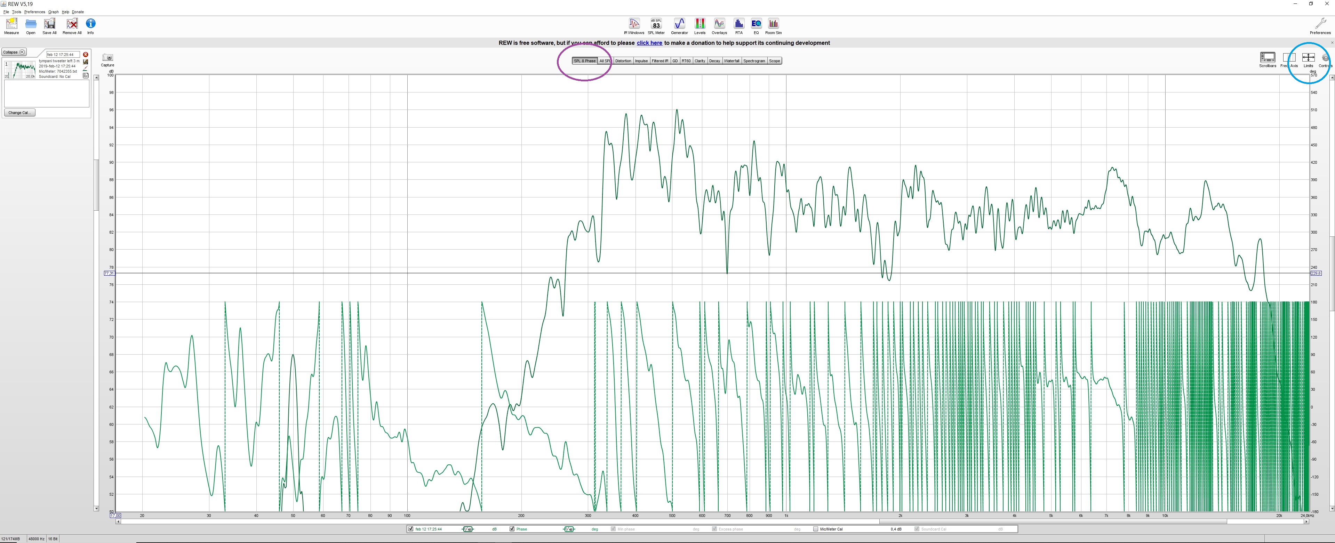Enable the Mic/Meter Cal checkbox

pyautogui.click(x=815, y=529)
